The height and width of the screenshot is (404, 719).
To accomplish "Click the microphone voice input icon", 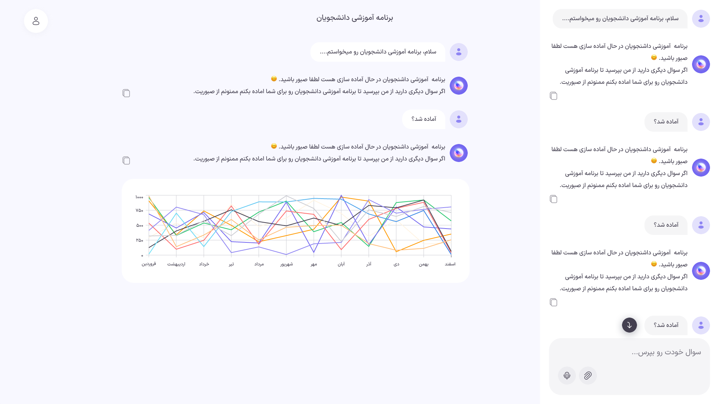I will click(567, 376).
